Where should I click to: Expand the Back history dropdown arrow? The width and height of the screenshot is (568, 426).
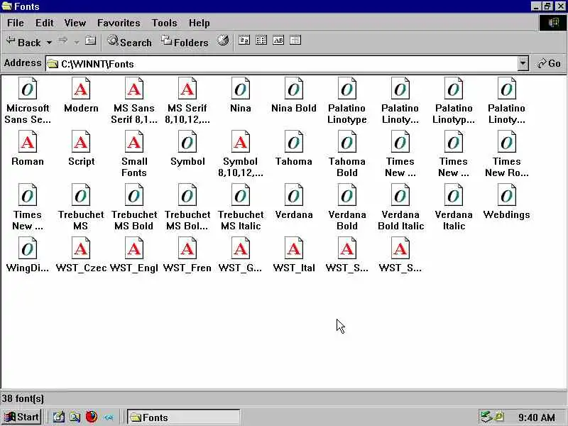click(49, 43)
